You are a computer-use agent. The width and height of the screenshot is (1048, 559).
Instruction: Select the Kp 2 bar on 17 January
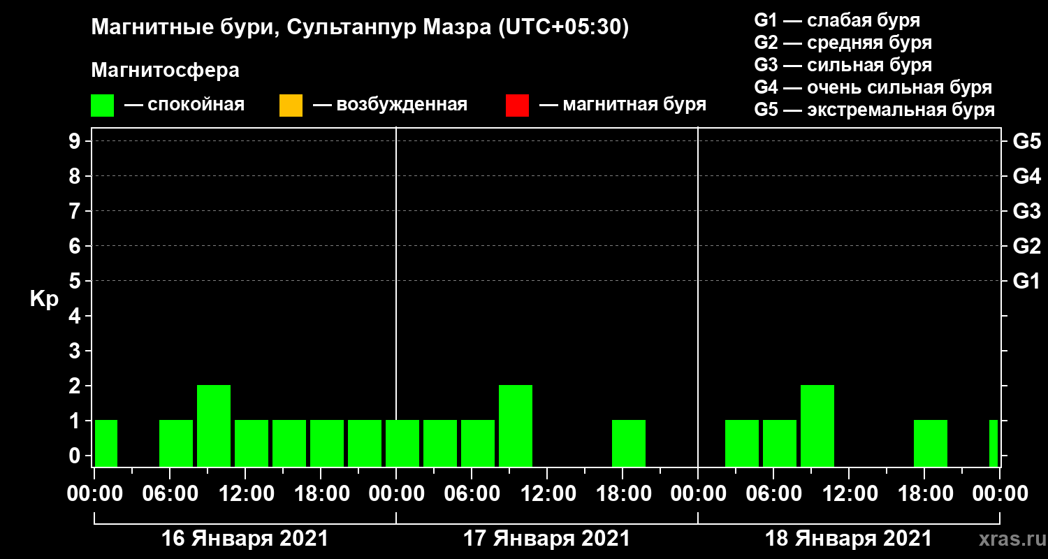(516, 426)
